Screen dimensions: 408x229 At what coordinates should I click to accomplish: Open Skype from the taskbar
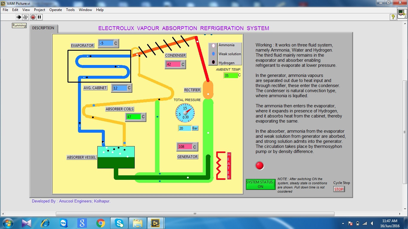119,223
